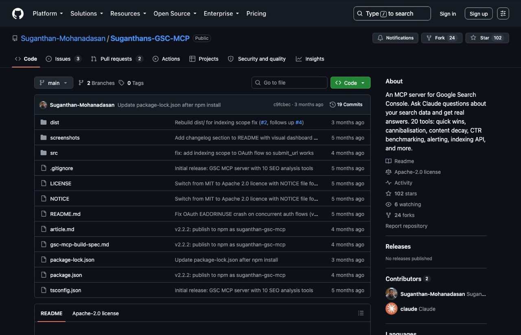The width and height of the screenshot is (521, 335).
Task: Switch to the Issues tab
Action: pyautogui.click(x=63, y=59)
